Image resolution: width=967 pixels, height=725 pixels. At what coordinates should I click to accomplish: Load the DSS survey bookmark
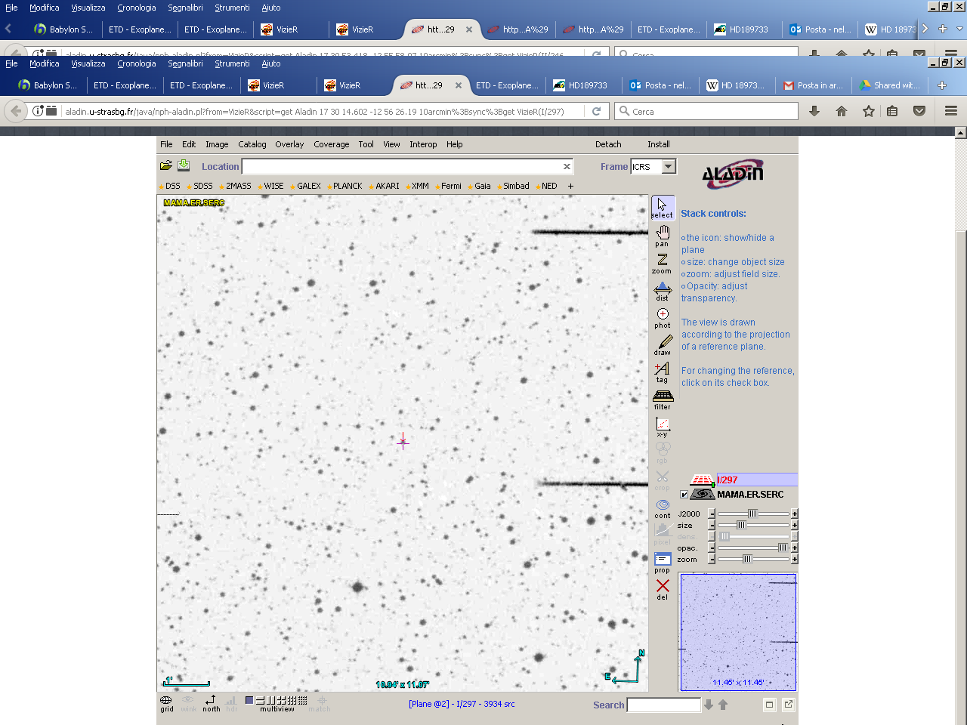[x=169, y=186]
